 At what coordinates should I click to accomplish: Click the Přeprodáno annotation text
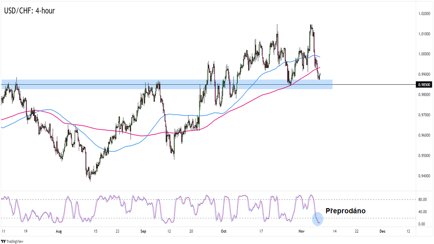(x=345, y=211)
